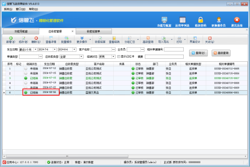This screenshot has height=167, width=250.
Task: Open the 系统 menu
Action: click(x=8, y=9)
